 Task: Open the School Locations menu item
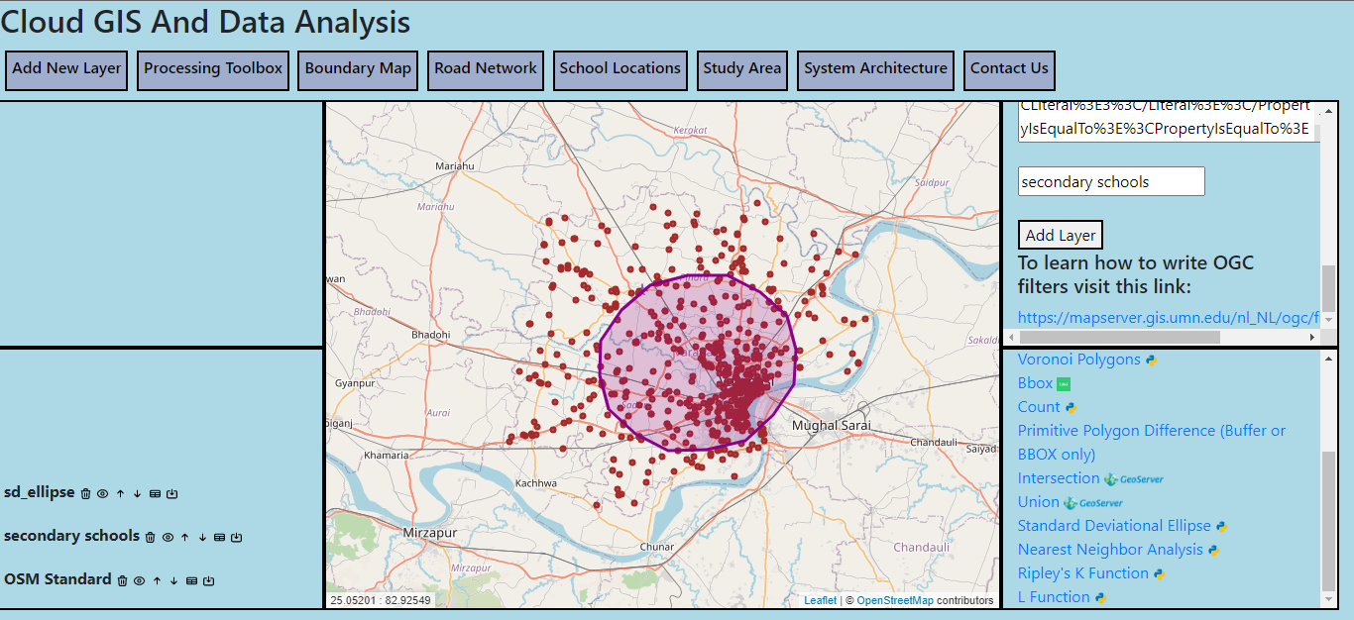620,69
